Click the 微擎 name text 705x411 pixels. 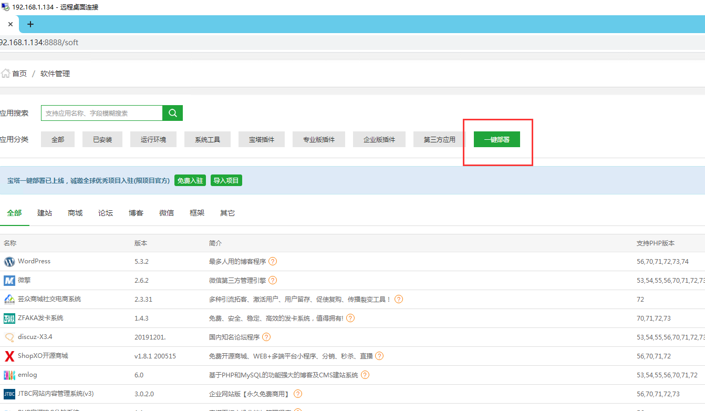pos(24,280)
